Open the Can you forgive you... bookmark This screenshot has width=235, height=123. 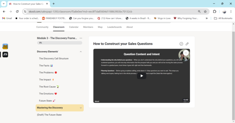[x=82, y=18]
